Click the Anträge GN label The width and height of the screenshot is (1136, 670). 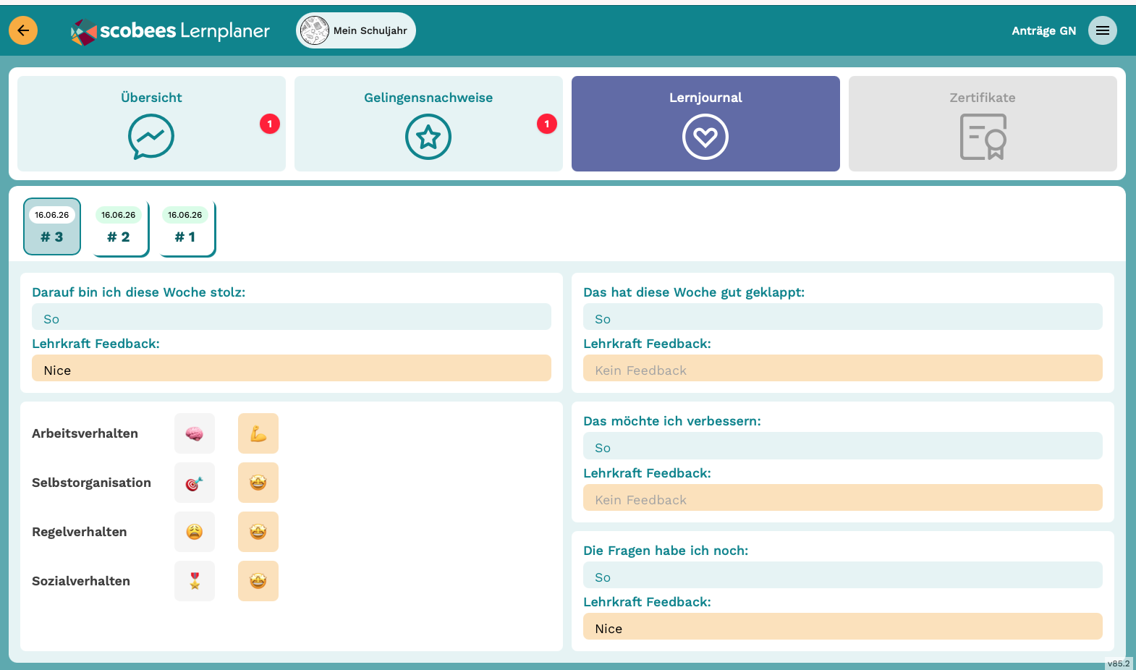1043,30
